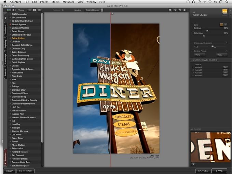The image size is (232, 174).
Task: Select the Glamour Glow filter
Action: pyautogui.click(x=19, y=90)
